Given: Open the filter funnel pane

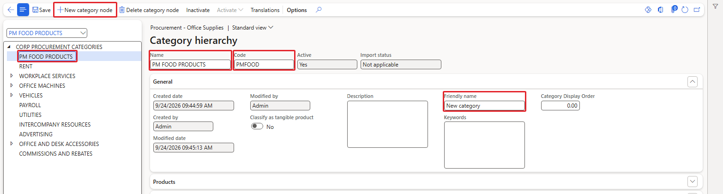Looking at the screenshot, I should point(715,6).
